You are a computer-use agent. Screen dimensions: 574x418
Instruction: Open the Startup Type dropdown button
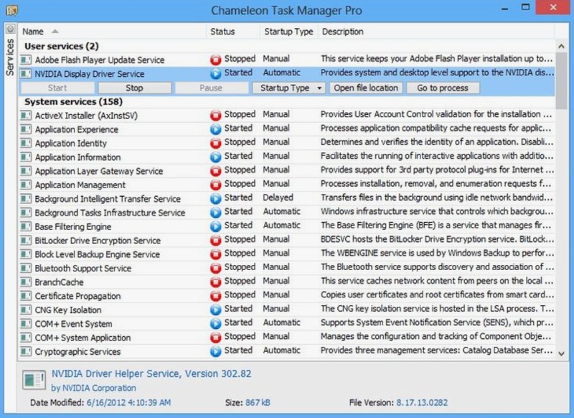(288, 88)
